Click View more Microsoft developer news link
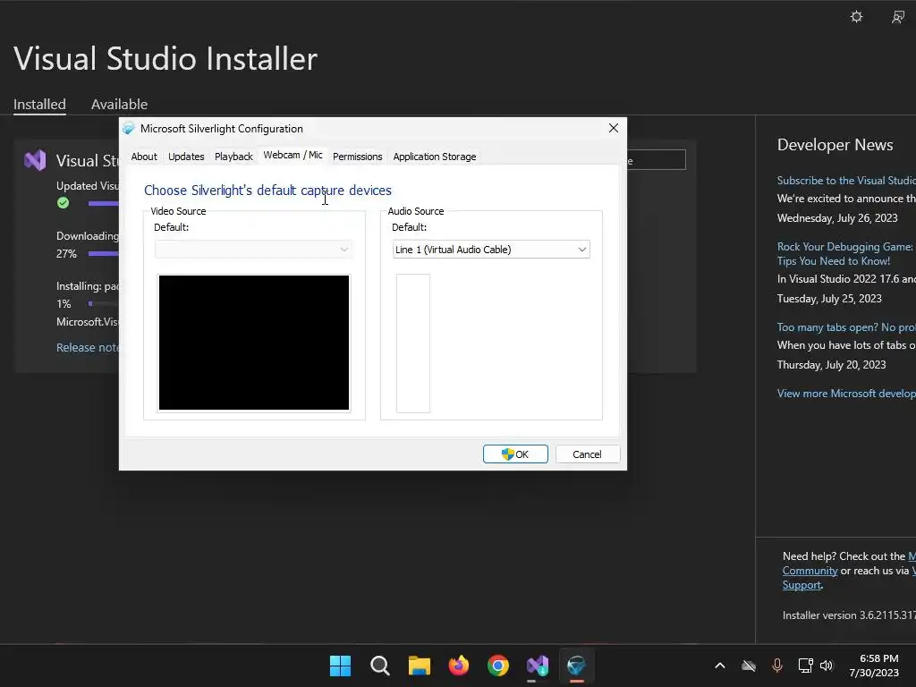This screenshot has width=916, height=687. pos(846,394)
